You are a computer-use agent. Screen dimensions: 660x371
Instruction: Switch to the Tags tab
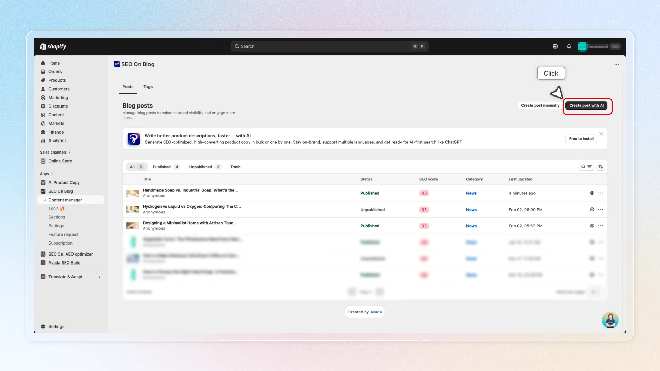[148, 87]
